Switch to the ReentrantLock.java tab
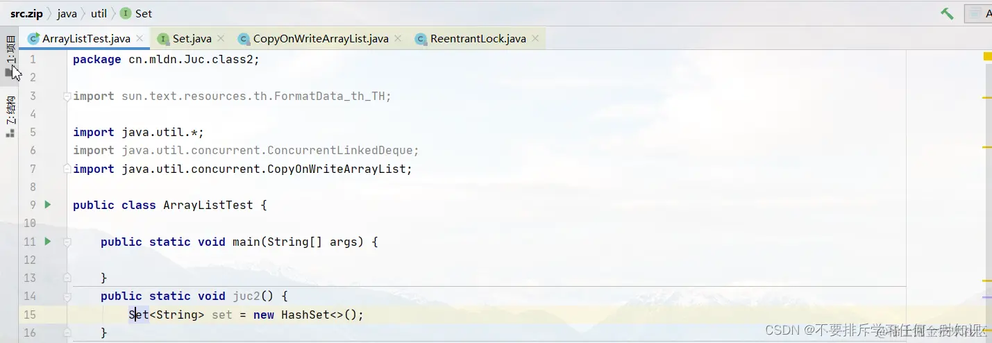The height and width of the screenshot is (343, 992). click(478, 39)
